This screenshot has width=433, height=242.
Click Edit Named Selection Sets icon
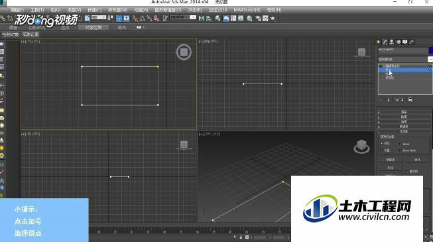pyautogui.click(x=165, y=19)
